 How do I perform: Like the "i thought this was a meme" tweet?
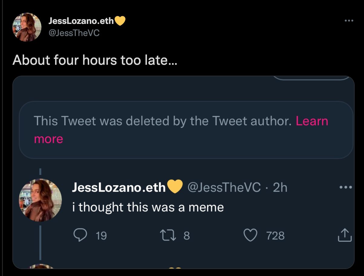(250, 235)
